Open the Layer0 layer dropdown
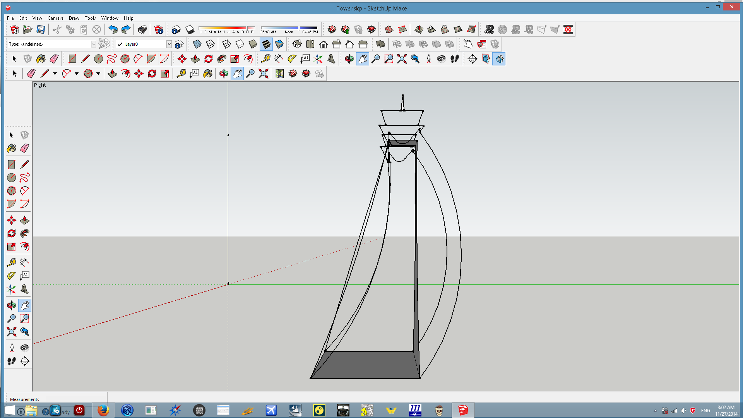Viewport: 743px width, 418px height. pyautogui.click(x=169, y=44)
